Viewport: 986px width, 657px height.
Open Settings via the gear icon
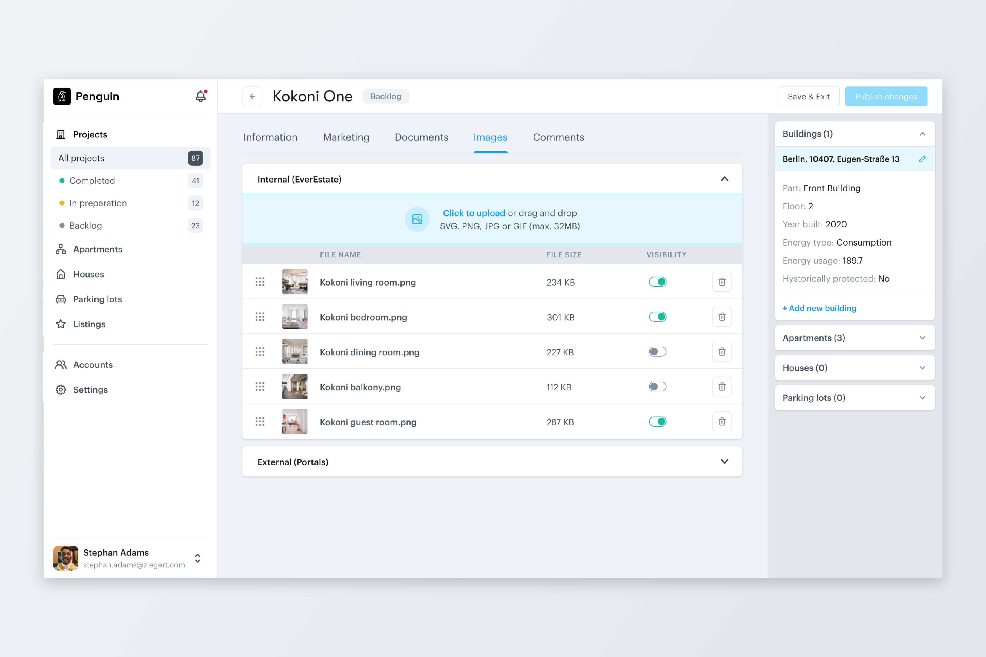[x=60, y=390]
